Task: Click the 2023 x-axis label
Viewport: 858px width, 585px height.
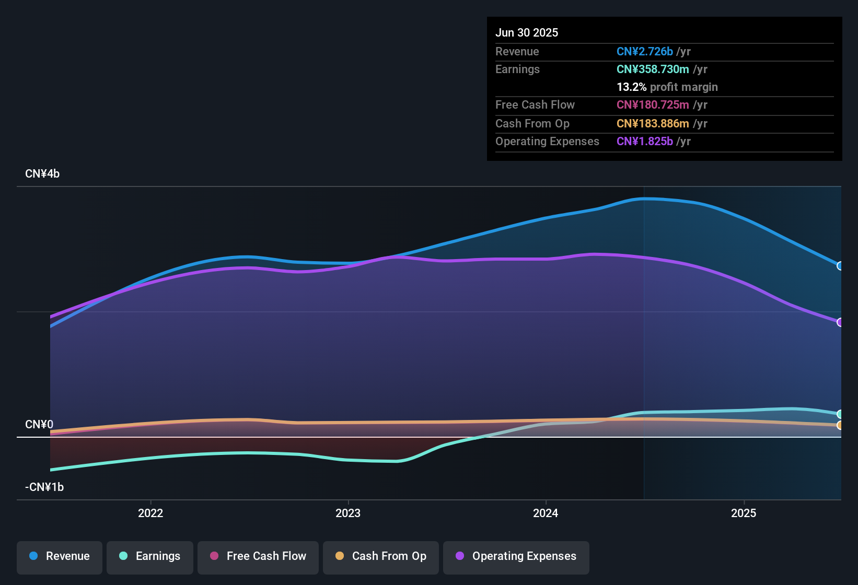Action: [x=348, y=513]
